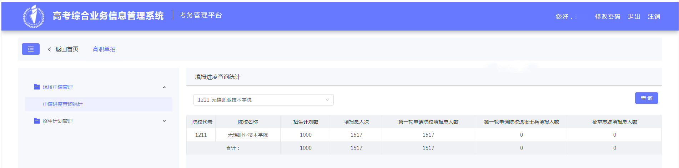Select 申请进度查询统计 in the sidebar
Screen dimensions: 679x168
coord(63,104)
